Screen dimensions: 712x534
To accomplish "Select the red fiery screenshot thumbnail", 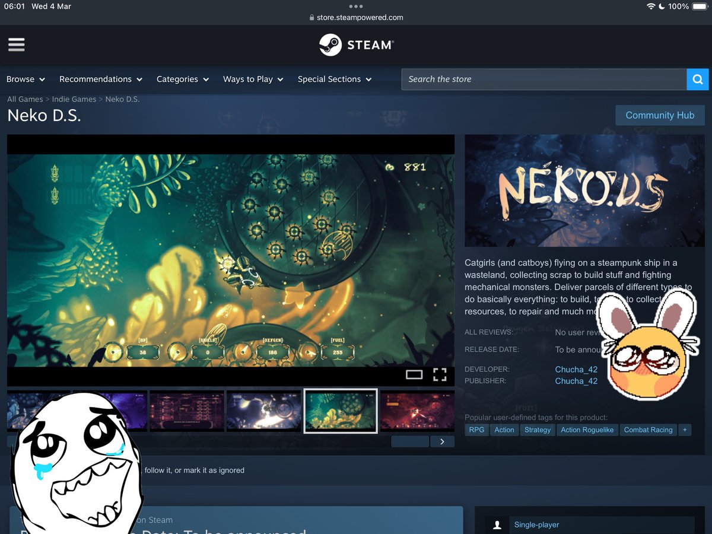I will click(417, 411).
